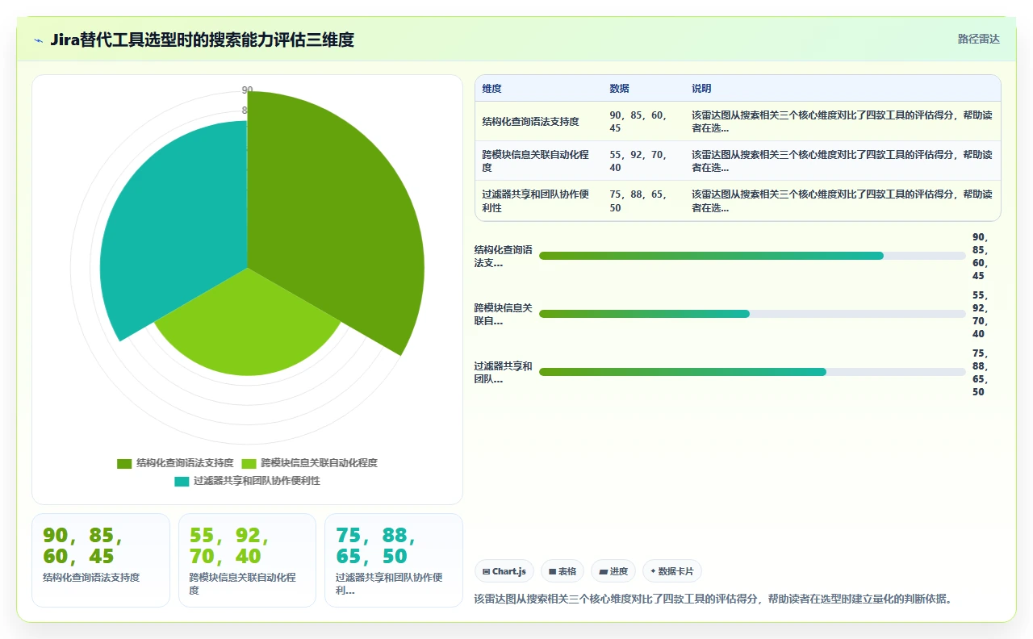Click the progress label 跨模块信息关联自…
This screenshot has height=639, width=1033.
click(503, 314)
